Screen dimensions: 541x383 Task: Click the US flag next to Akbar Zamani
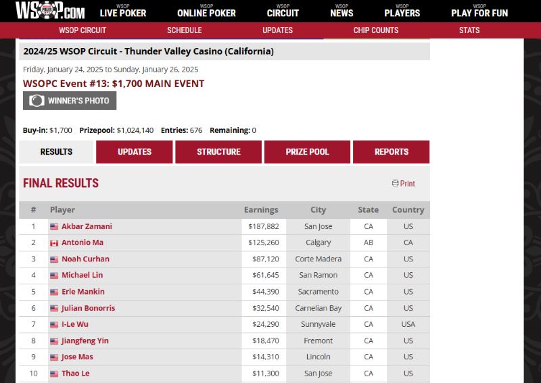coord(54,226)
